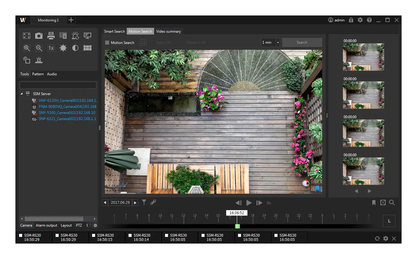
Task: Click the motion search grid icon
Action: coord(143,43)
